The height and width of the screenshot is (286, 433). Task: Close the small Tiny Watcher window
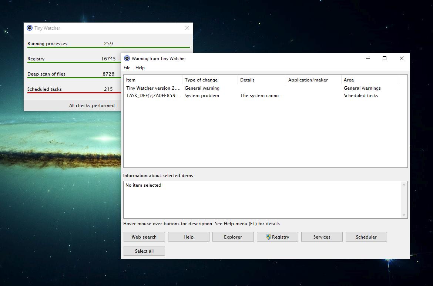[187, 28]
